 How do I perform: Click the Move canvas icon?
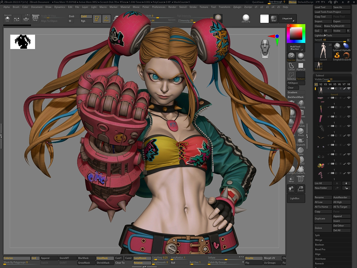pyautogui.click(x=291, y=189)
